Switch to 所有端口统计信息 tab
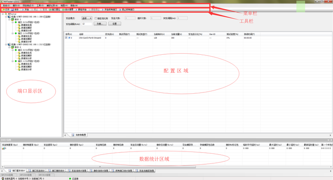 [122, 170]
